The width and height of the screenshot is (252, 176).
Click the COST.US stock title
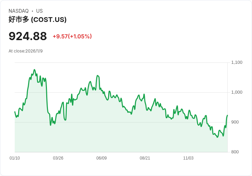pos(37,20)
